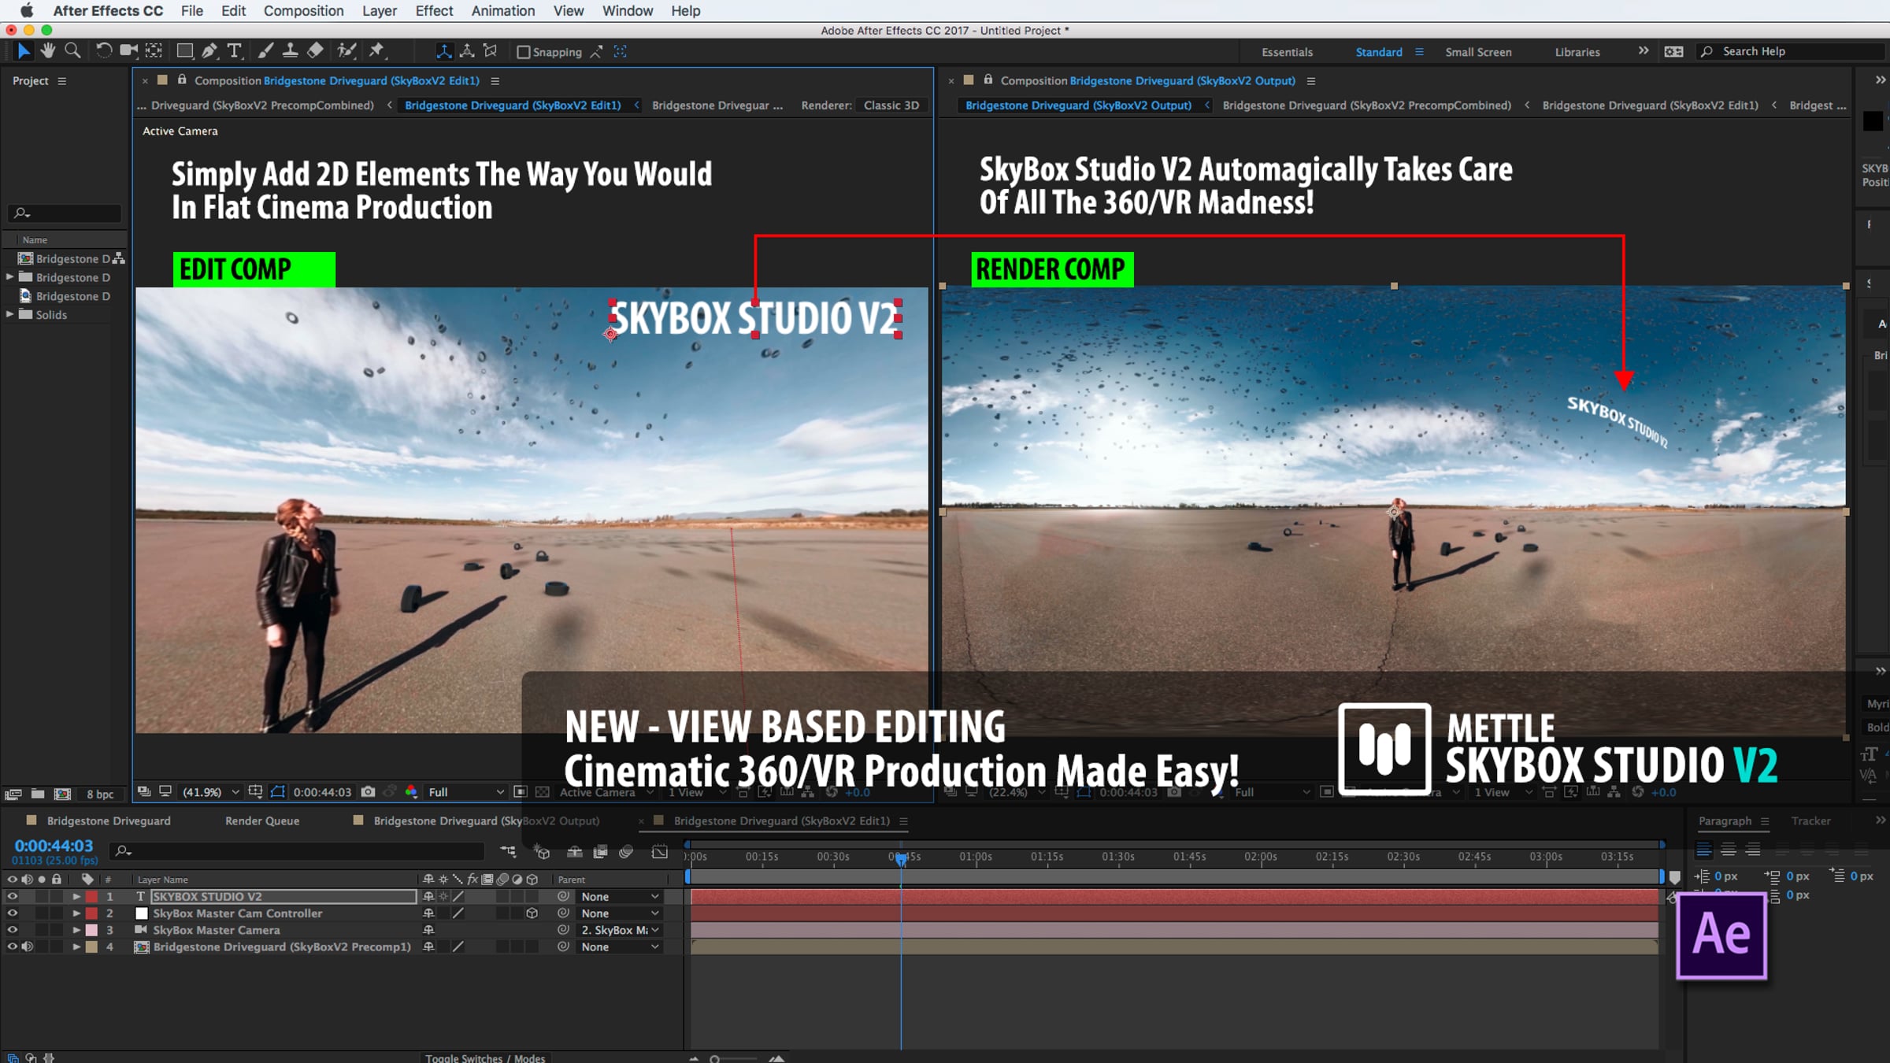
Task: Hide SkyBox Master Cam Controller layer
Action: 12,913
